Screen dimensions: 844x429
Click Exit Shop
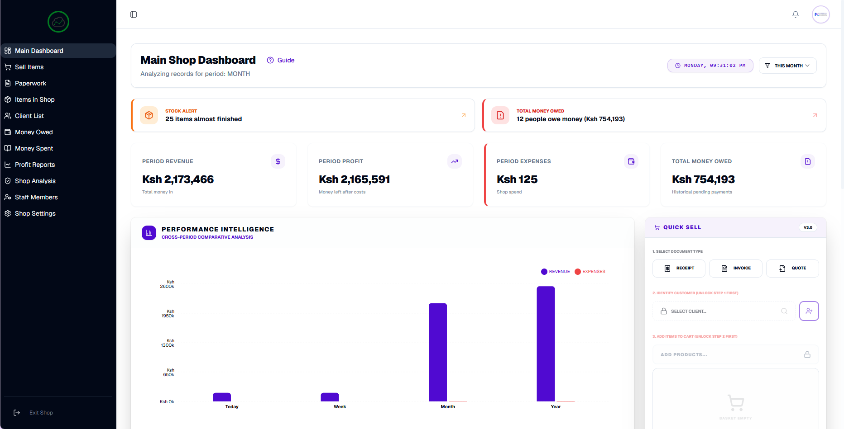coord(41,413)
